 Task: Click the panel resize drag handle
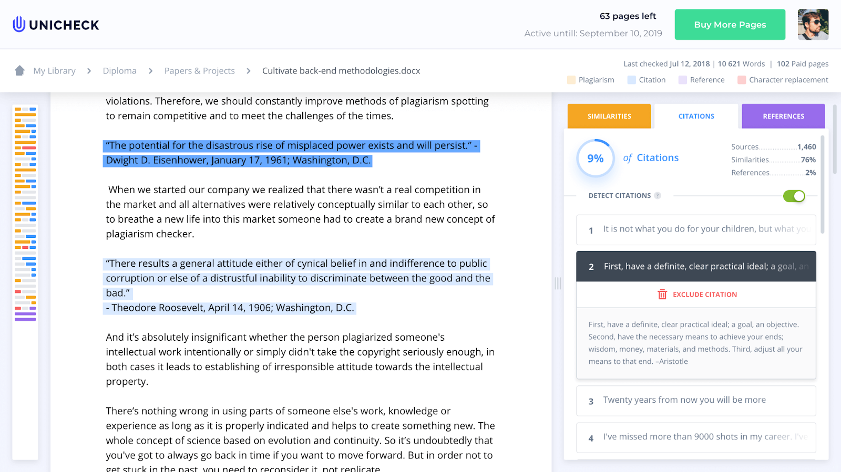[x=558, y=284]
